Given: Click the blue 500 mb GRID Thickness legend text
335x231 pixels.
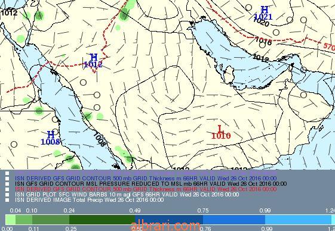Looking at the screenshot, I should click(x=146, y=179).
